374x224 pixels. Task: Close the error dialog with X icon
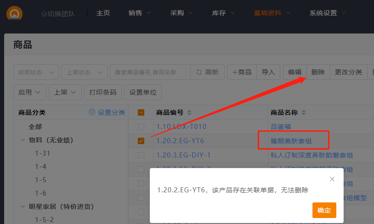(x=332, y=179)
